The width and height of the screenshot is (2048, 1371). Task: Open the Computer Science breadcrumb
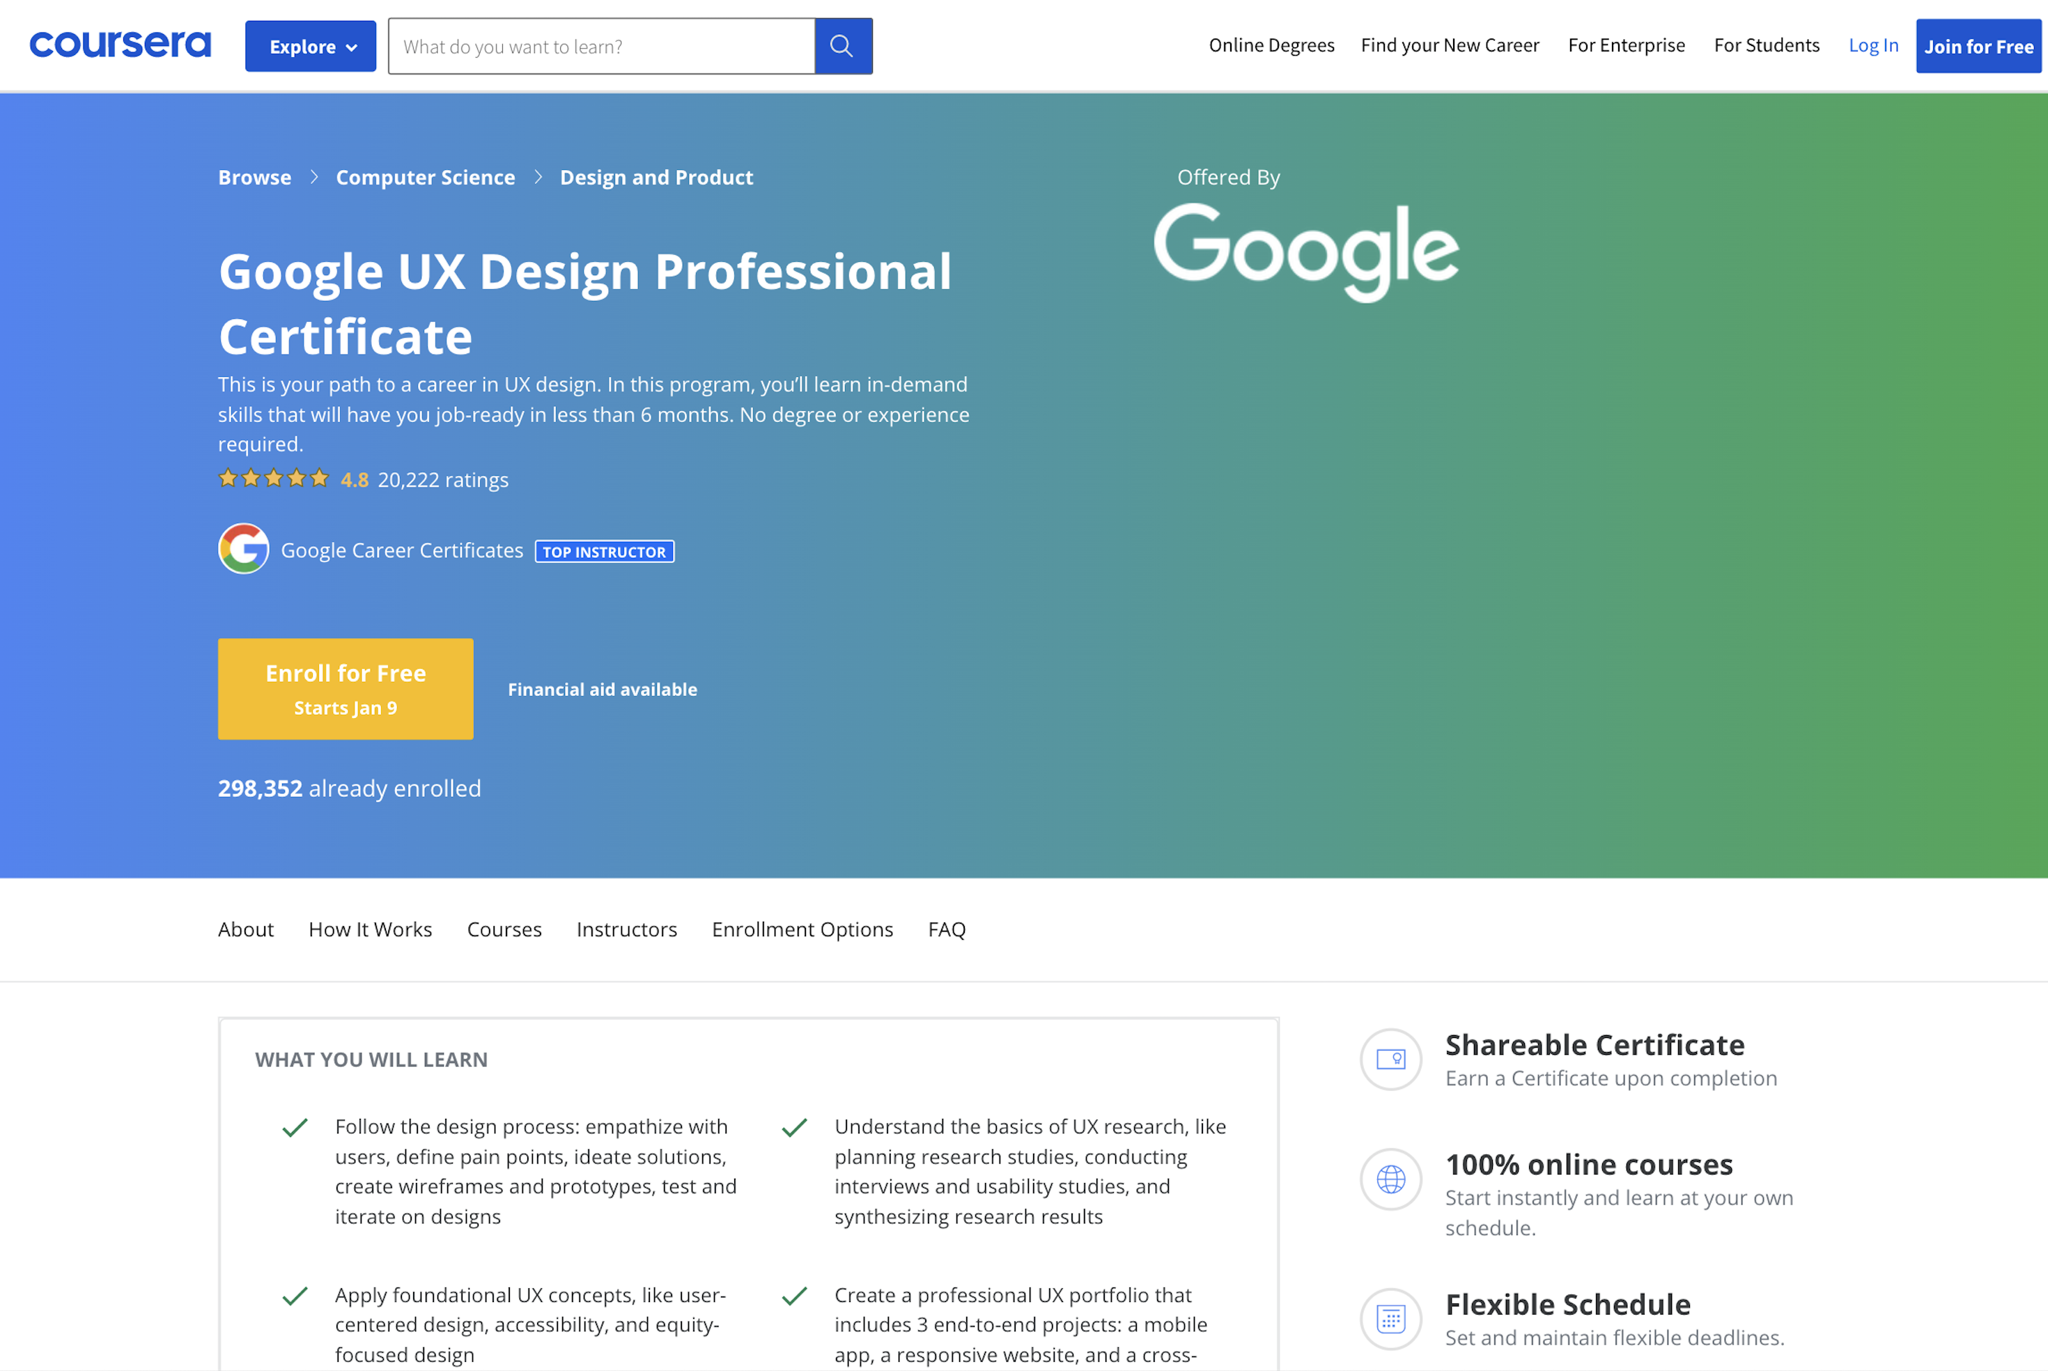coord(425,178)
